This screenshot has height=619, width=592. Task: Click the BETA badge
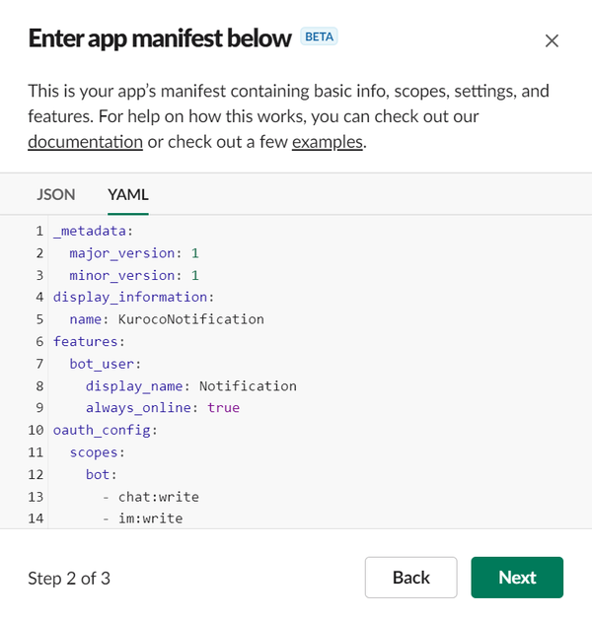click(x=319, y=36)
